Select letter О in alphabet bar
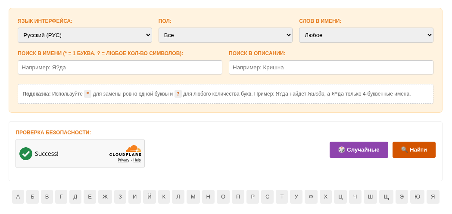 coord(223,197)
